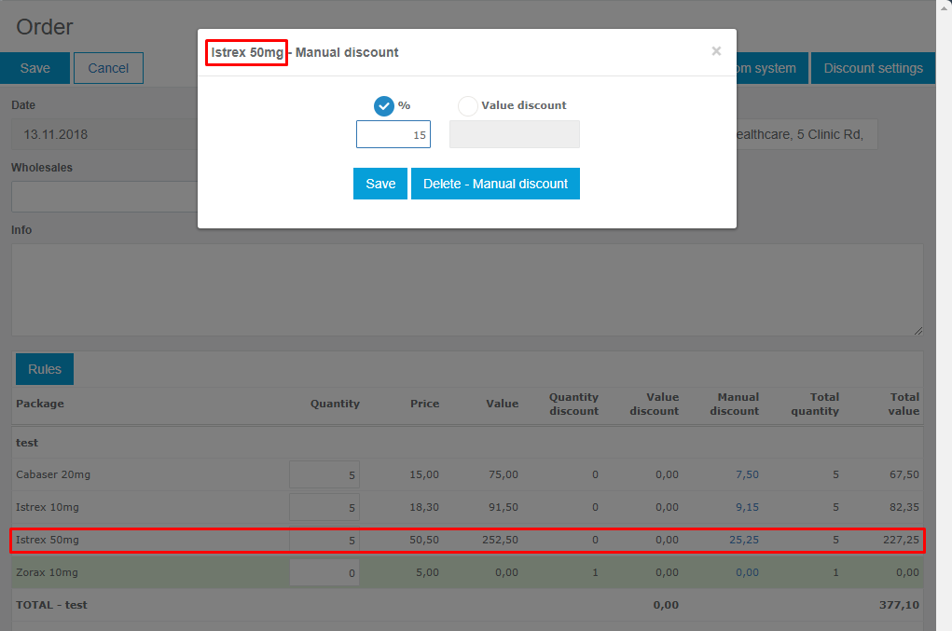Select the percent discount radio option
The height and width of the screenshot is (631, 952).
[383, 106]
